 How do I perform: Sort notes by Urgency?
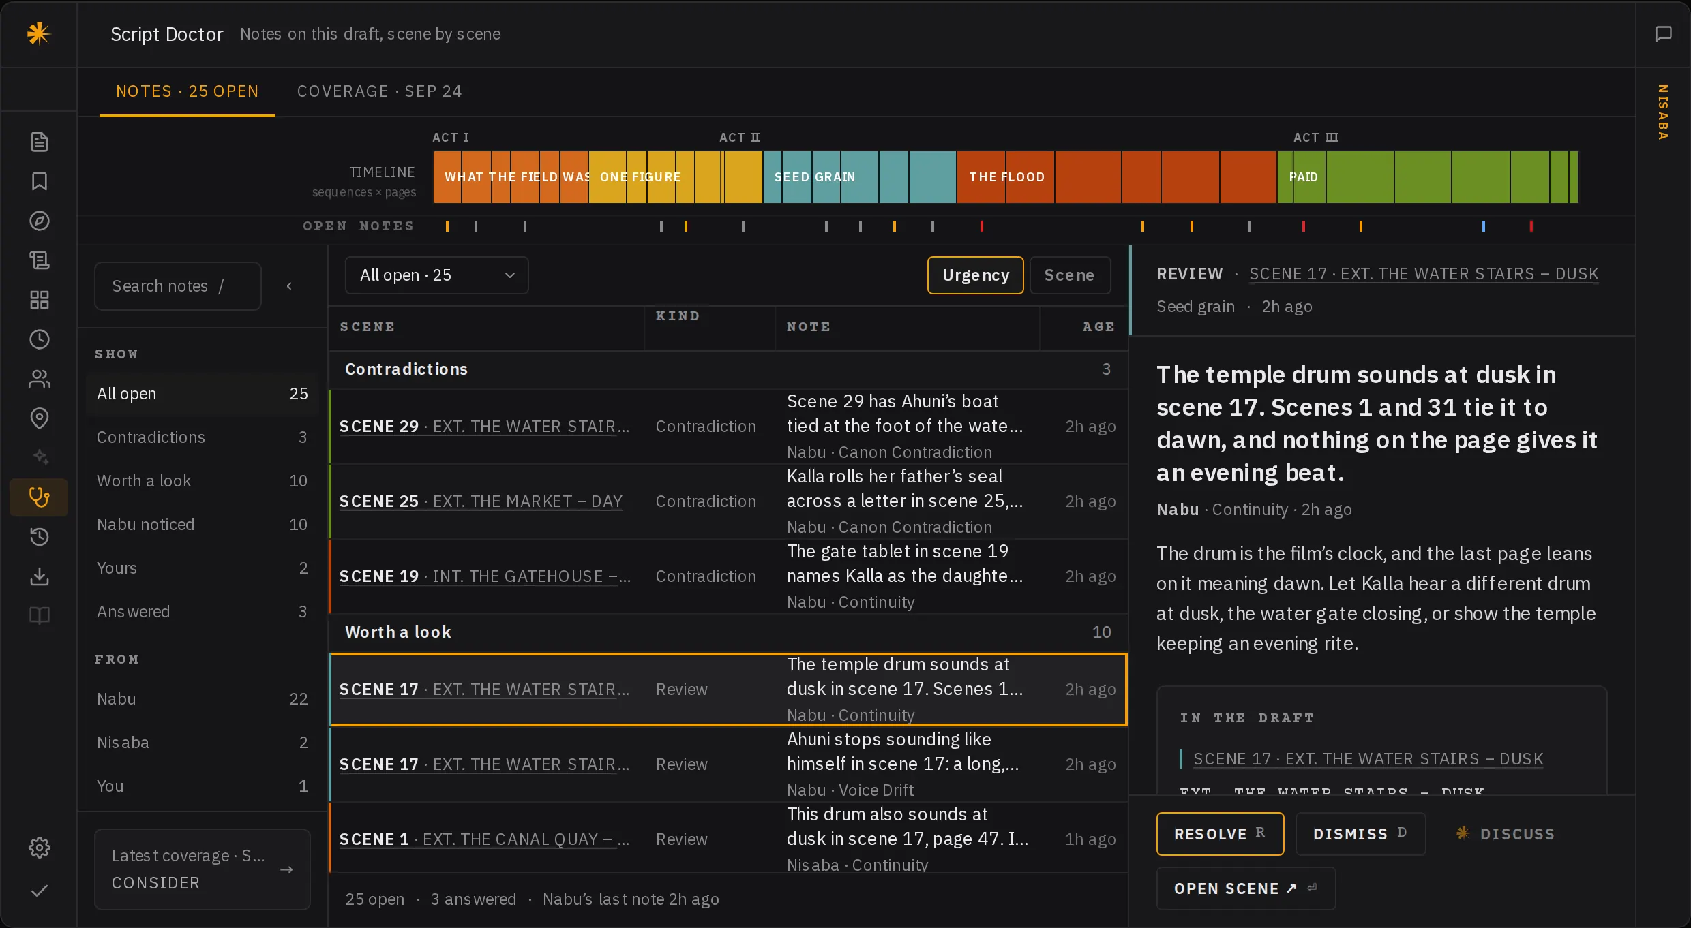pos(976,275)
